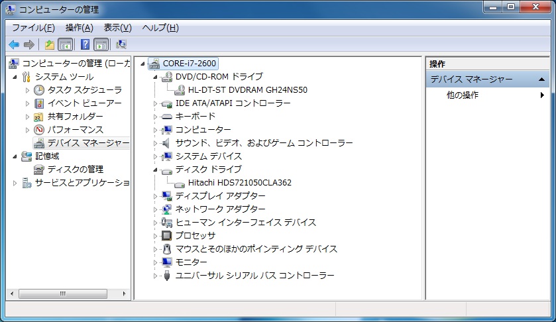Click the Back arrow toolbar icon

[x=14, y=44]
